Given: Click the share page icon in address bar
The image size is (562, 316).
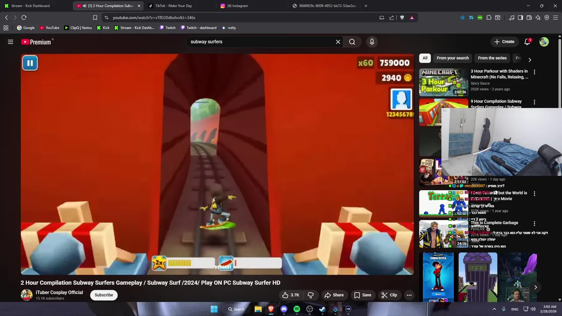Looking at the screenshot, I should [392, 18].
